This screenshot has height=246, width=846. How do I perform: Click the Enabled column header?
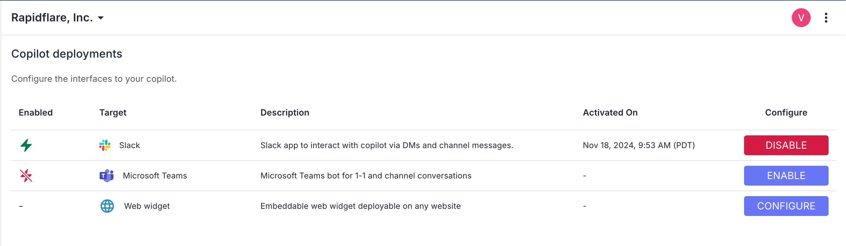pos(35,112)
